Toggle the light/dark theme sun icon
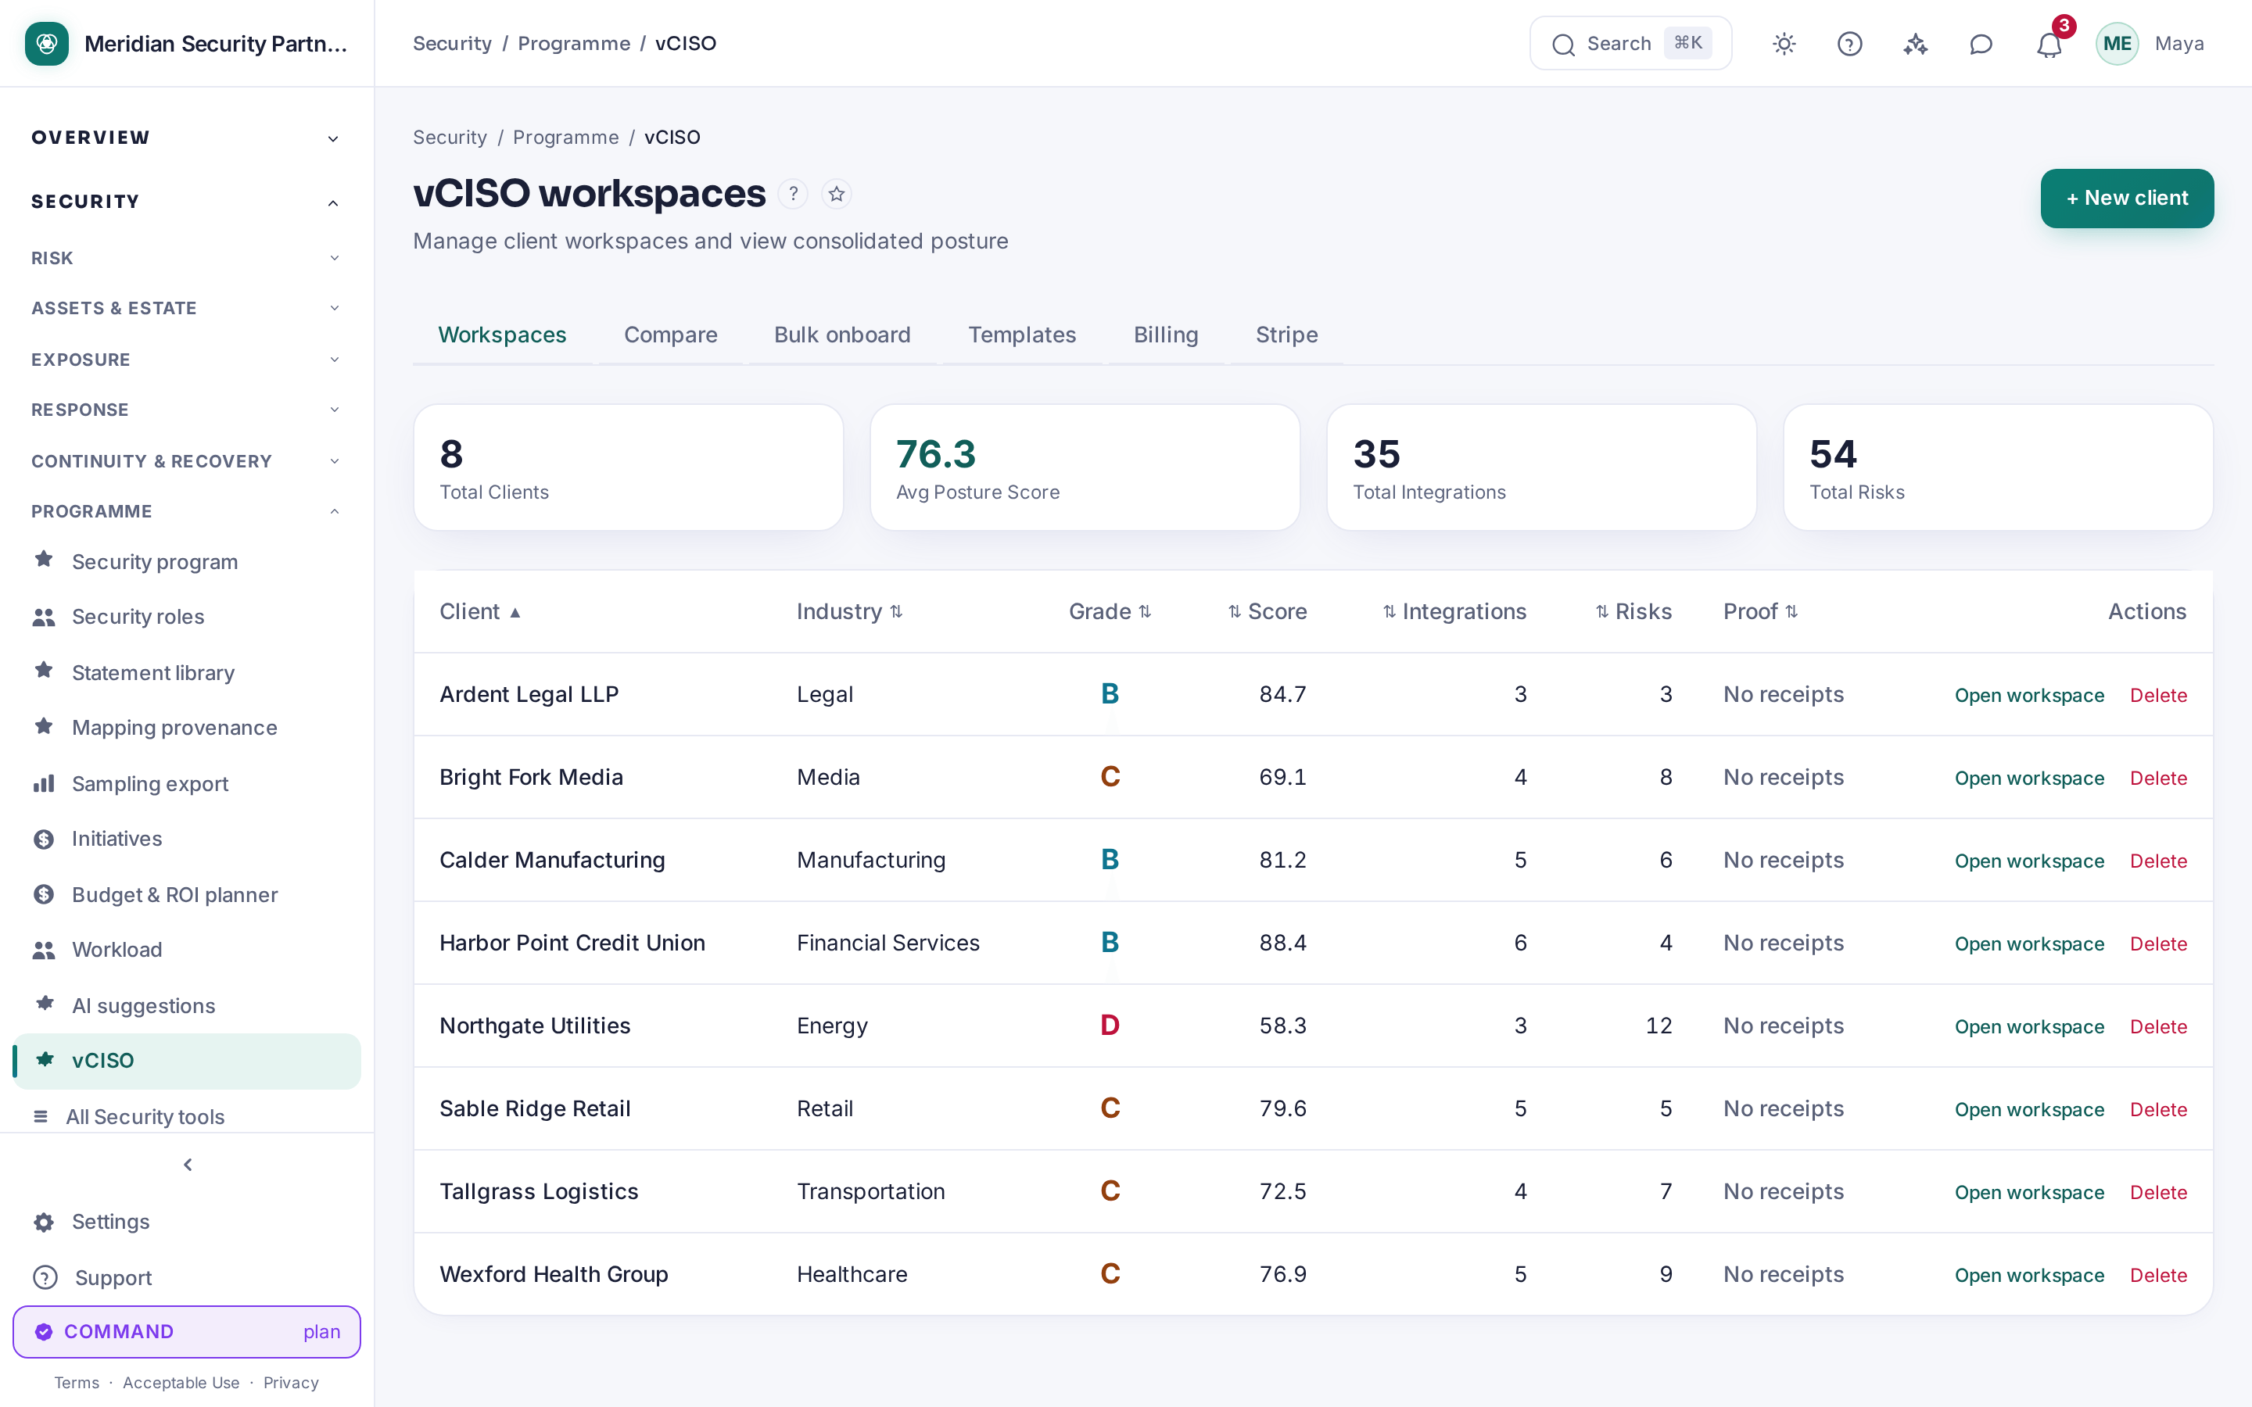This screenshot has height=1407, width=2252. pyautogui.click(x=1784, y=44)
